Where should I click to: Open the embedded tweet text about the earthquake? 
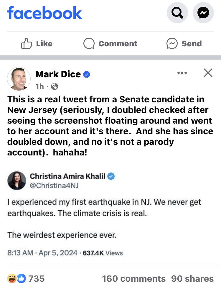point(104,208)
